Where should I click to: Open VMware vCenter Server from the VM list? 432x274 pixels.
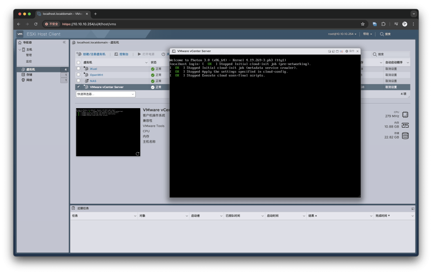[x=107, y=87]
